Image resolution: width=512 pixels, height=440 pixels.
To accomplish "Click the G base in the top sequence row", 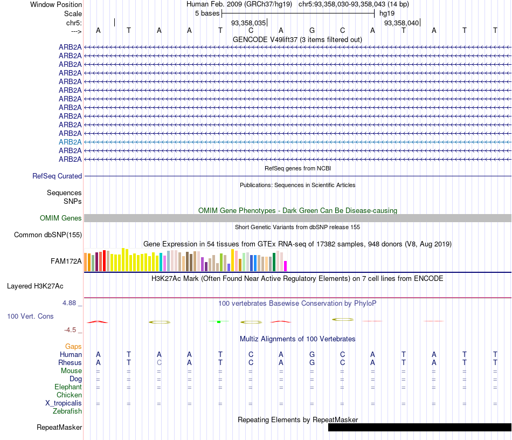I will pos(312,30).
